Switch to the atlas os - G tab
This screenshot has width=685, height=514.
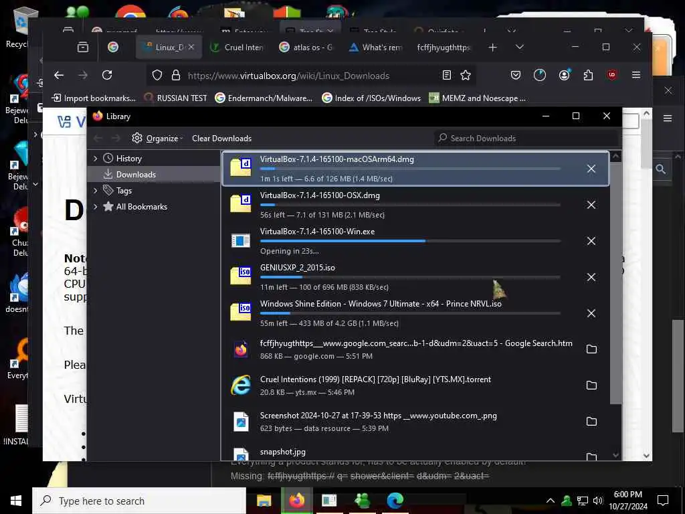point(306,48)
